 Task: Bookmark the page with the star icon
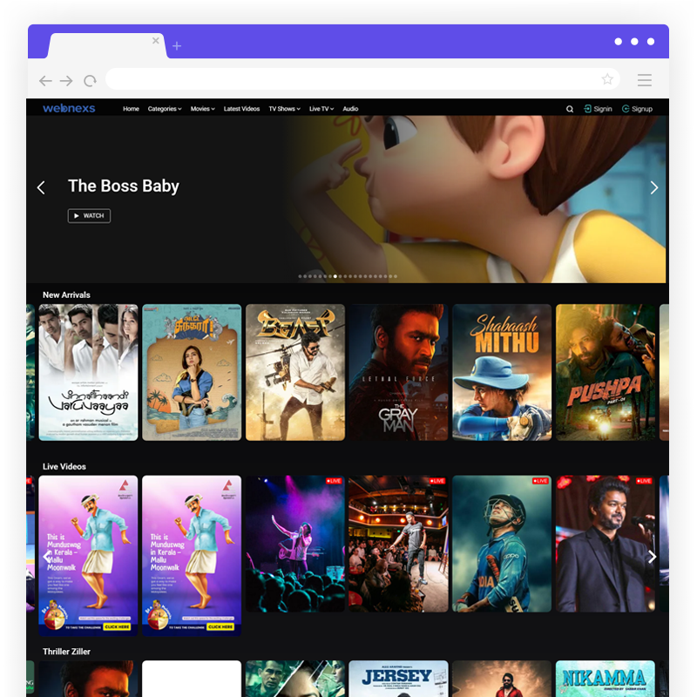coord(607,79)
